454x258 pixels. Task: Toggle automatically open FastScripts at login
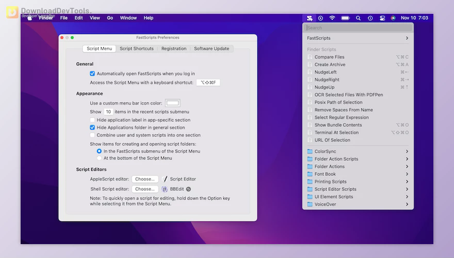coord(93,74)
